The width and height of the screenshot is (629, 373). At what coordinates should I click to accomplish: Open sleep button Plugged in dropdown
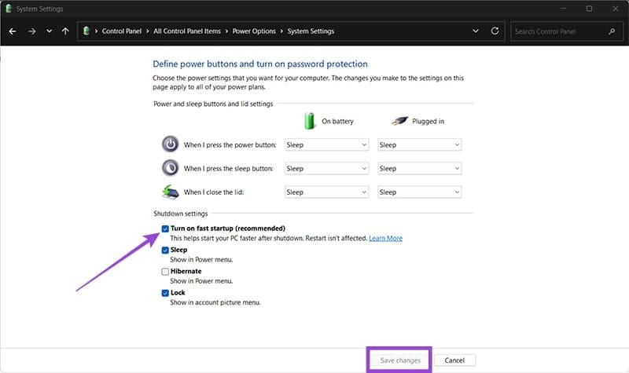pyautogui.click(x=419, y=168)
